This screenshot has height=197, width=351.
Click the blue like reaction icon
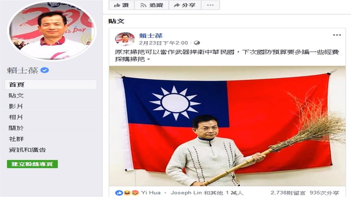coord(119,193)
